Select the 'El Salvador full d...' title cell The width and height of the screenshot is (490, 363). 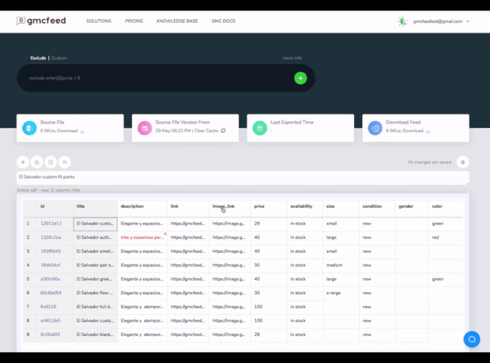click(95, 307)
